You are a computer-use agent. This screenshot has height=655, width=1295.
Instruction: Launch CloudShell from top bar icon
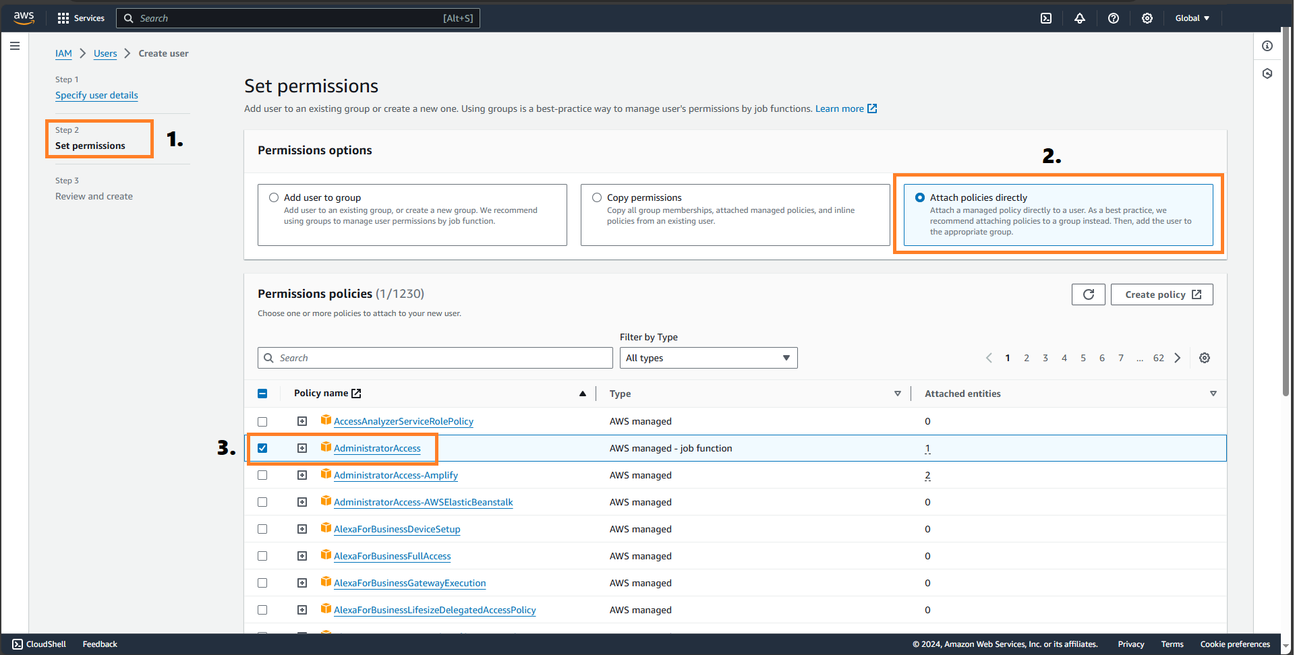(1046, 18)
